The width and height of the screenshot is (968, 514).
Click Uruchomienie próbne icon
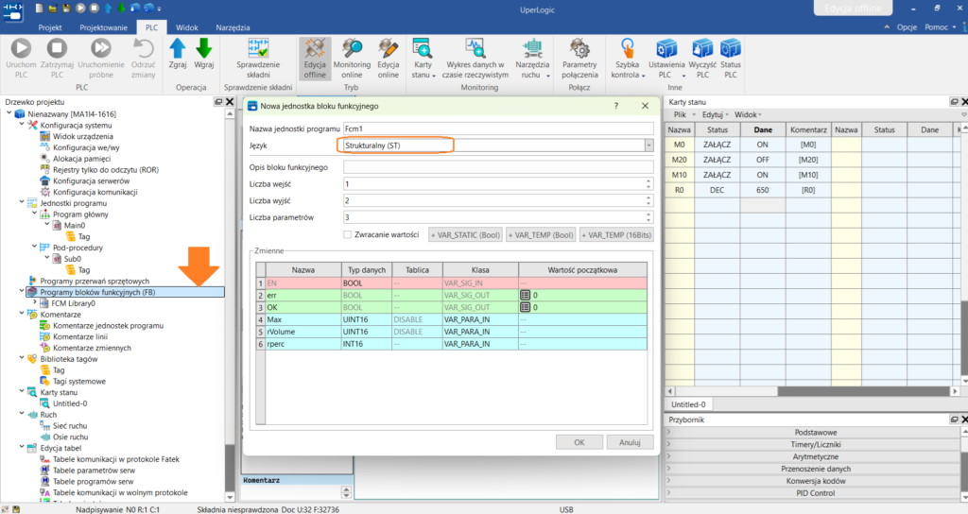point(100,48)
